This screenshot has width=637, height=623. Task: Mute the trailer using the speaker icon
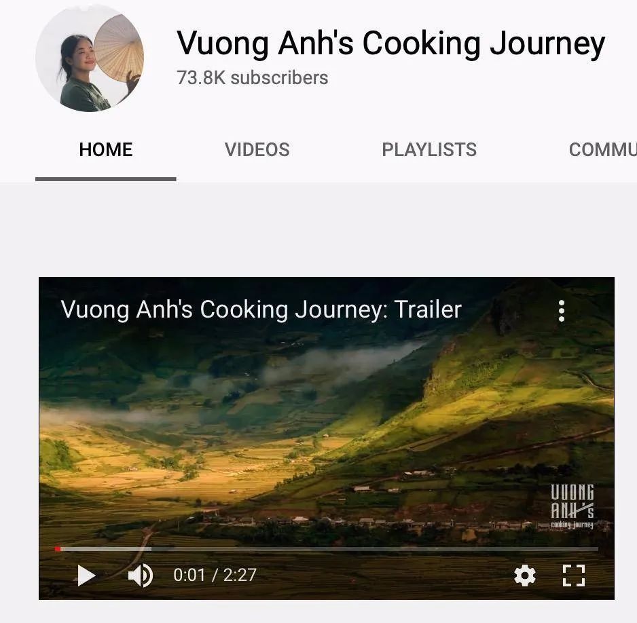point(140,575)
